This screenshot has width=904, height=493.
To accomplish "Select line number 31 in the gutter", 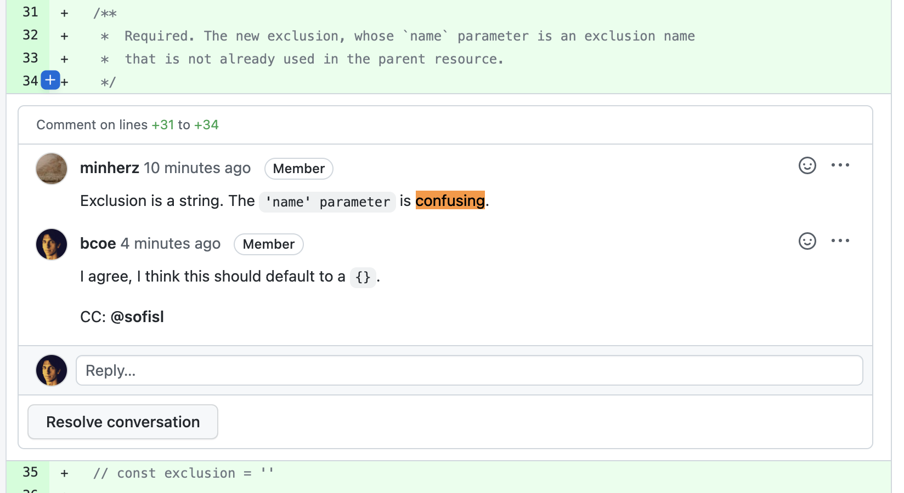I will point(31,12).
